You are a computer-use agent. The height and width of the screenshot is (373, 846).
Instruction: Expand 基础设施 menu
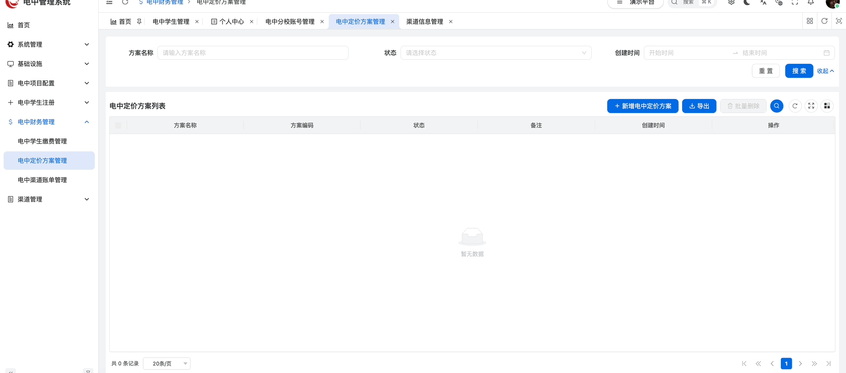(49, 64)
